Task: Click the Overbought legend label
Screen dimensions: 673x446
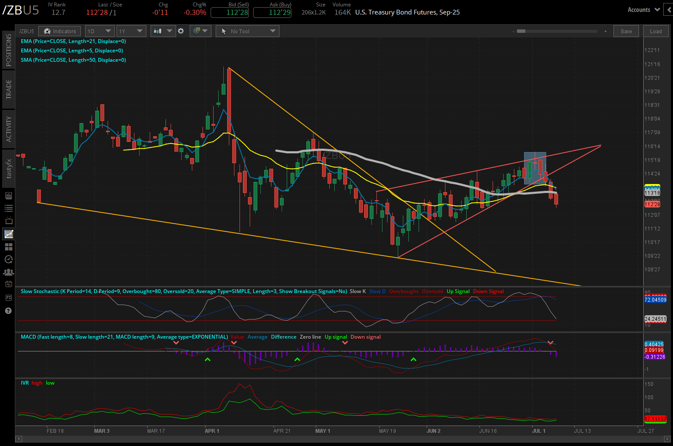Action: point(404,291)
